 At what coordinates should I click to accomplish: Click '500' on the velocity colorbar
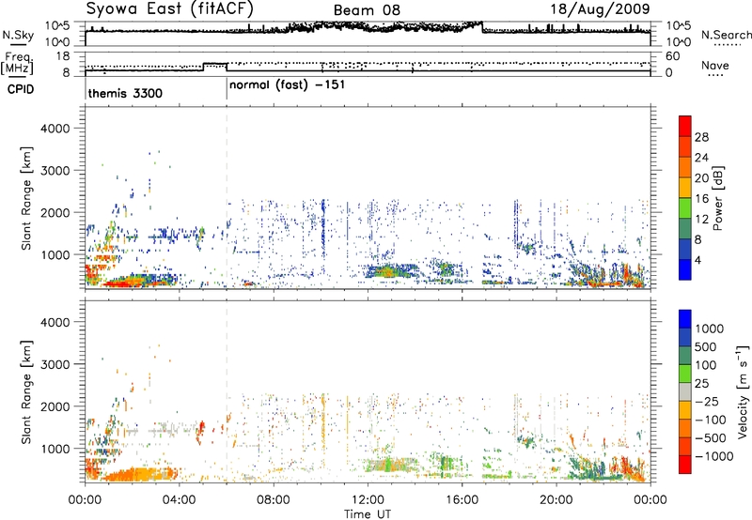pyautogui.click(x=706, y=347)
